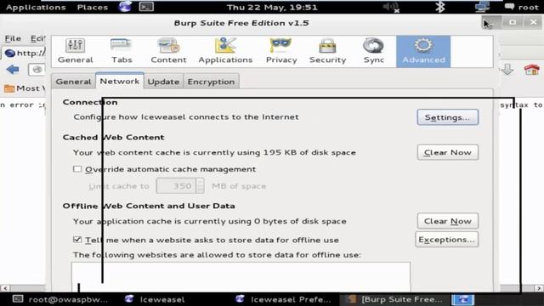Click Clear Now for offline web content
Screen dimensions: 544x306
(x=448, y=221)
